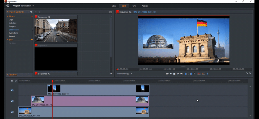This screenshot has width=259, height=119.
Task: Click the undo arrow icon
Action: pyautogui.click(x=247, y=74)
